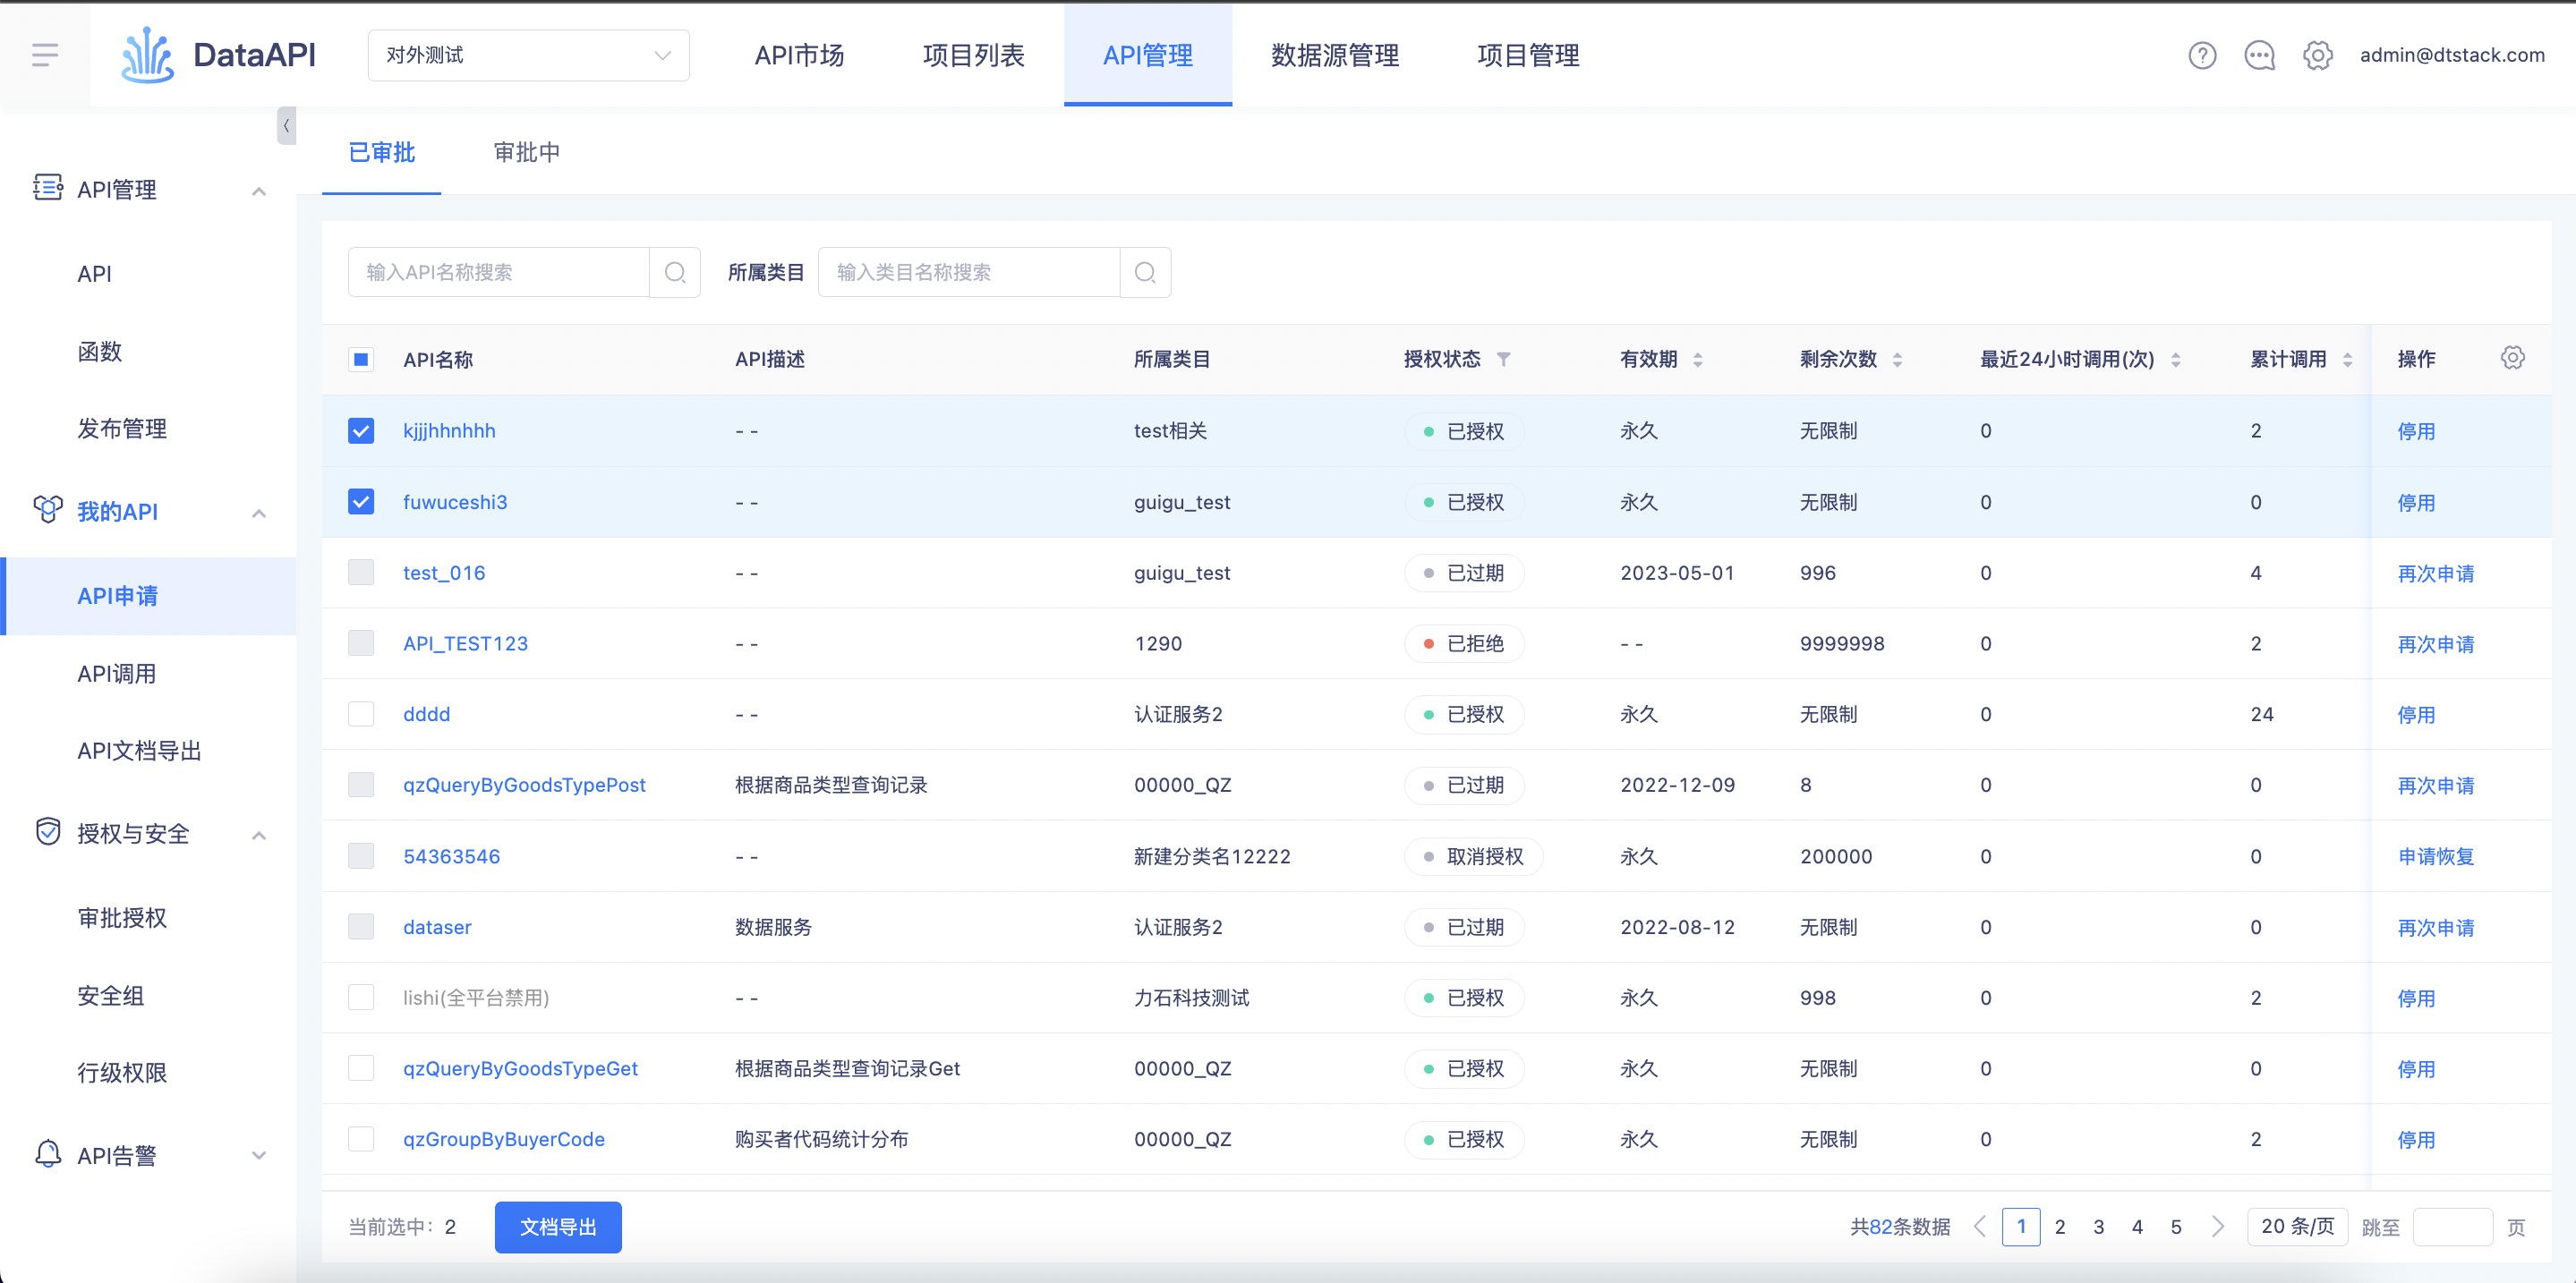Screen dimensions: 2576x1283
Task: Click the admin@dtstack.com account name
Action: [2452, 55]
